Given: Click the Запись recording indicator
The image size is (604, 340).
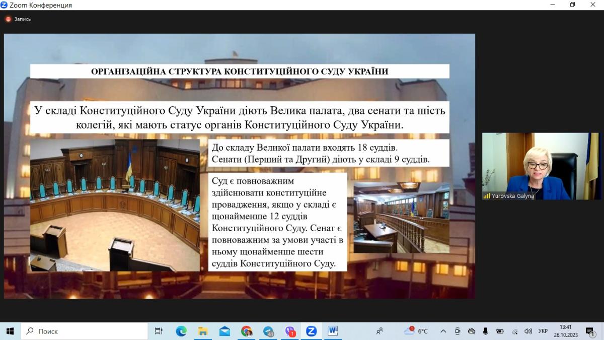Looking at the screenshot, I should click(18, 19).
